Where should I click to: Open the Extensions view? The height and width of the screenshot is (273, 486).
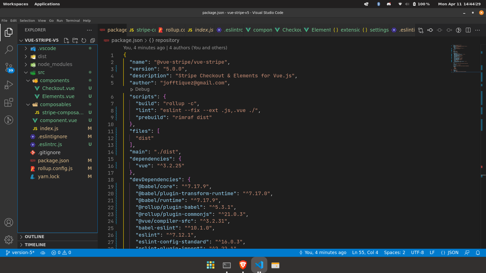9,102
